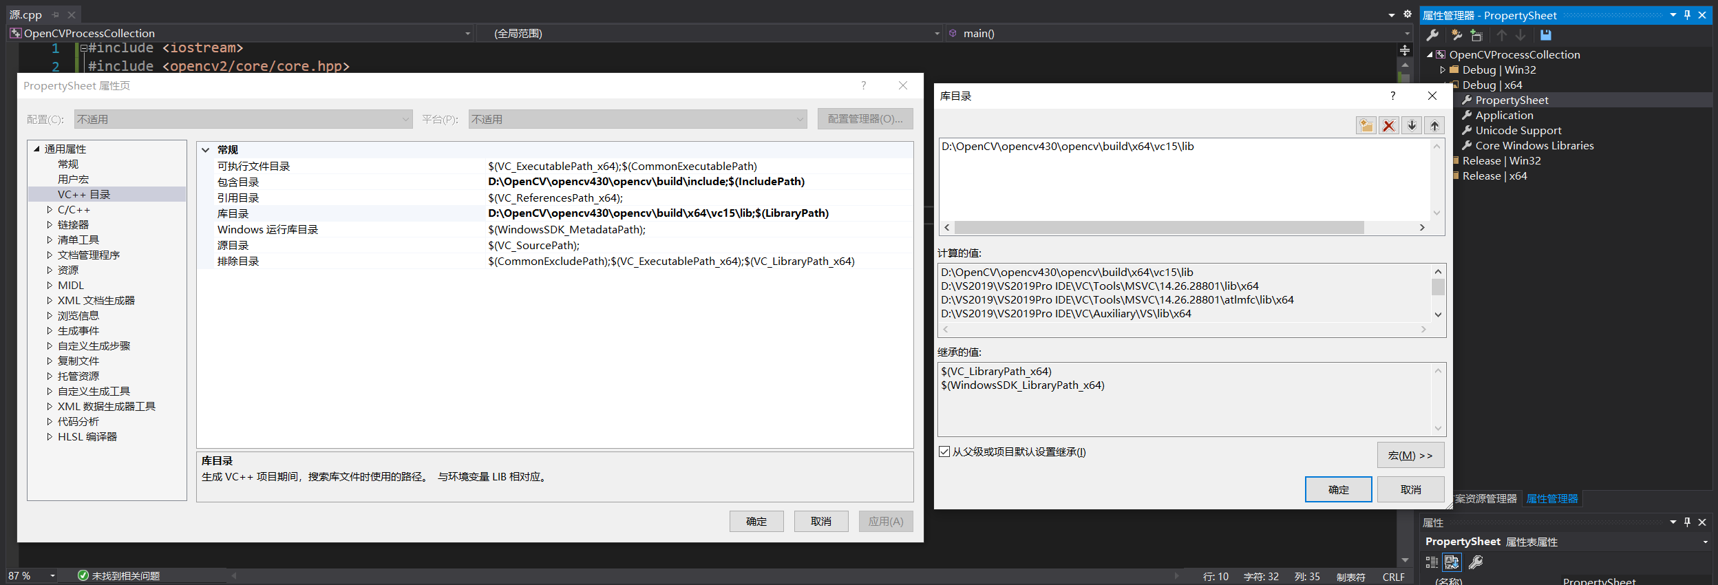
Task: Click disabled down arrow in 属性管理器 toolbar
Action: click(x=1520, y=35)
